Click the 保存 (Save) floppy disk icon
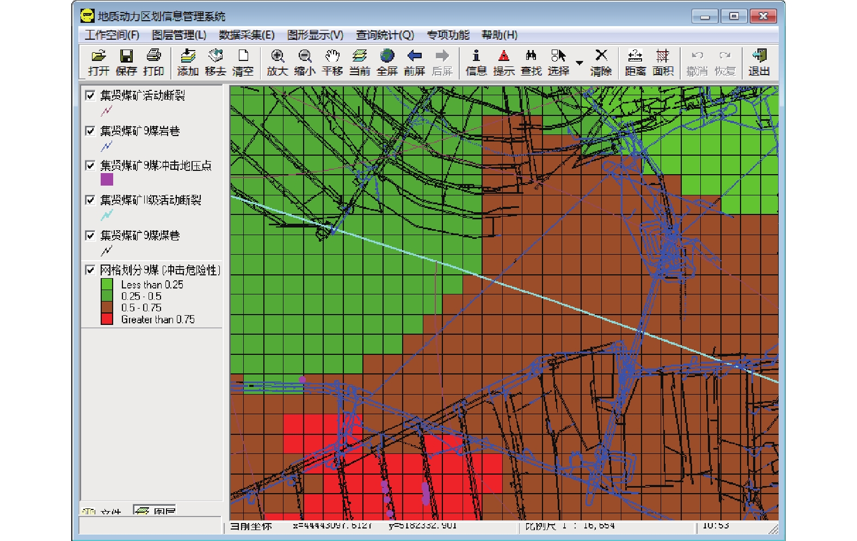 pyautogui.click(x=126, y=62)
